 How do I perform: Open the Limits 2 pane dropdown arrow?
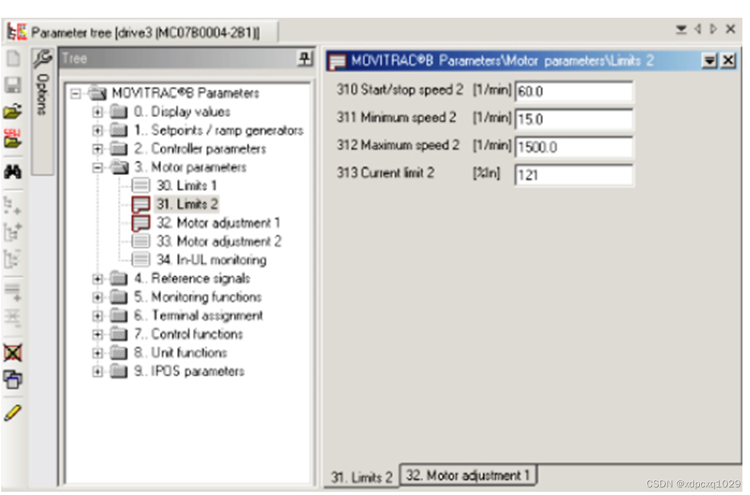click(x=709, y=61)
